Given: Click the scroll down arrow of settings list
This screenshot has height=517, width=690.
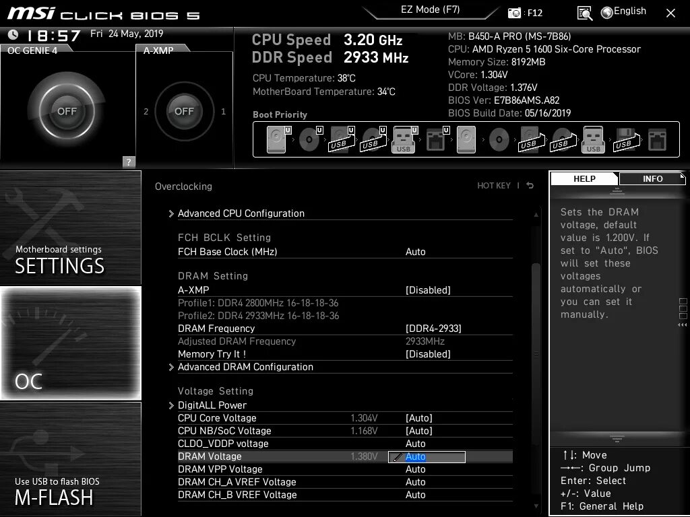Looking at the screenshot, I should (x=536, y=506).
